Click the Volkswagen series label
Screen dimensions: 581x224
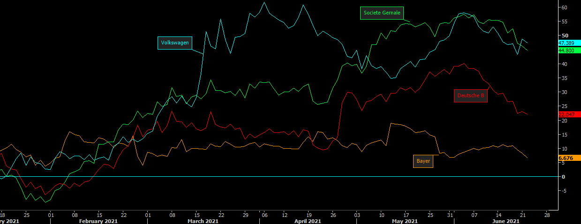[x=175, y=43]
